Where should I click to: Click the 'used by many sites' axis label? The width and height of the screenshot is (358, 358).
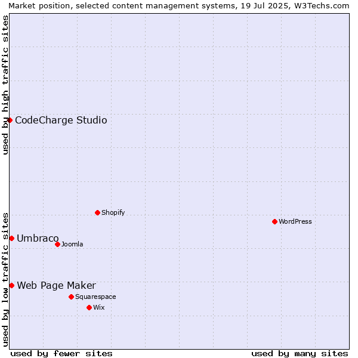(300, 354)
